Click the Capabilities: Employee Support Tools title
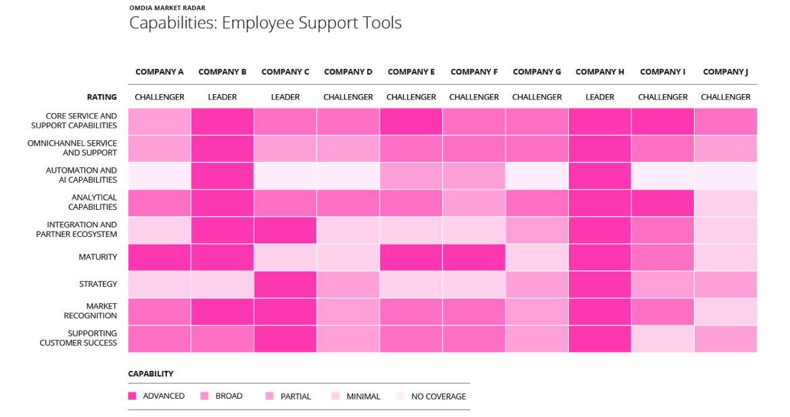This screenshot has width=790, height=417. pyautogui.click(x=265, y=23)
